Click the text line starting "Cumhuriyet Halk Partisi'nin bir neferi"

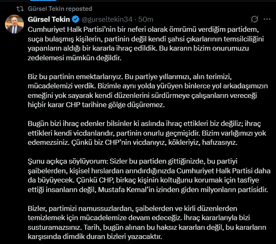[143, 29]
